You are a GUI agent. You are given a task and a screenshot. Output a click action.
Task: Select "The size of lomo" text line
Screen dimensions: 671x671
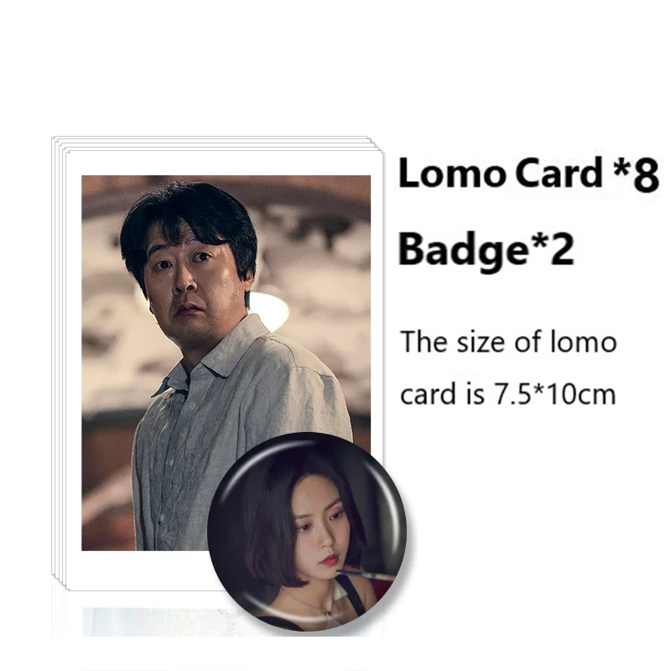tap(508, 342)
